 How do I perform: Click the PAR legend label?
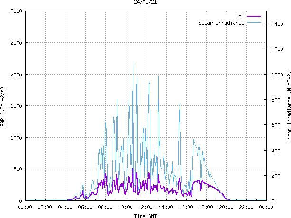point(240,17)
